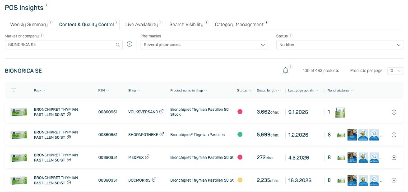Click pack thumbnail in the MEDPEX row

pyautogui.click(x=19, y=157)
